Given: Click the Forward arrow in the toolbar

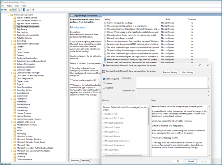Looking at the screenshot, I should (x=6, y=10).
